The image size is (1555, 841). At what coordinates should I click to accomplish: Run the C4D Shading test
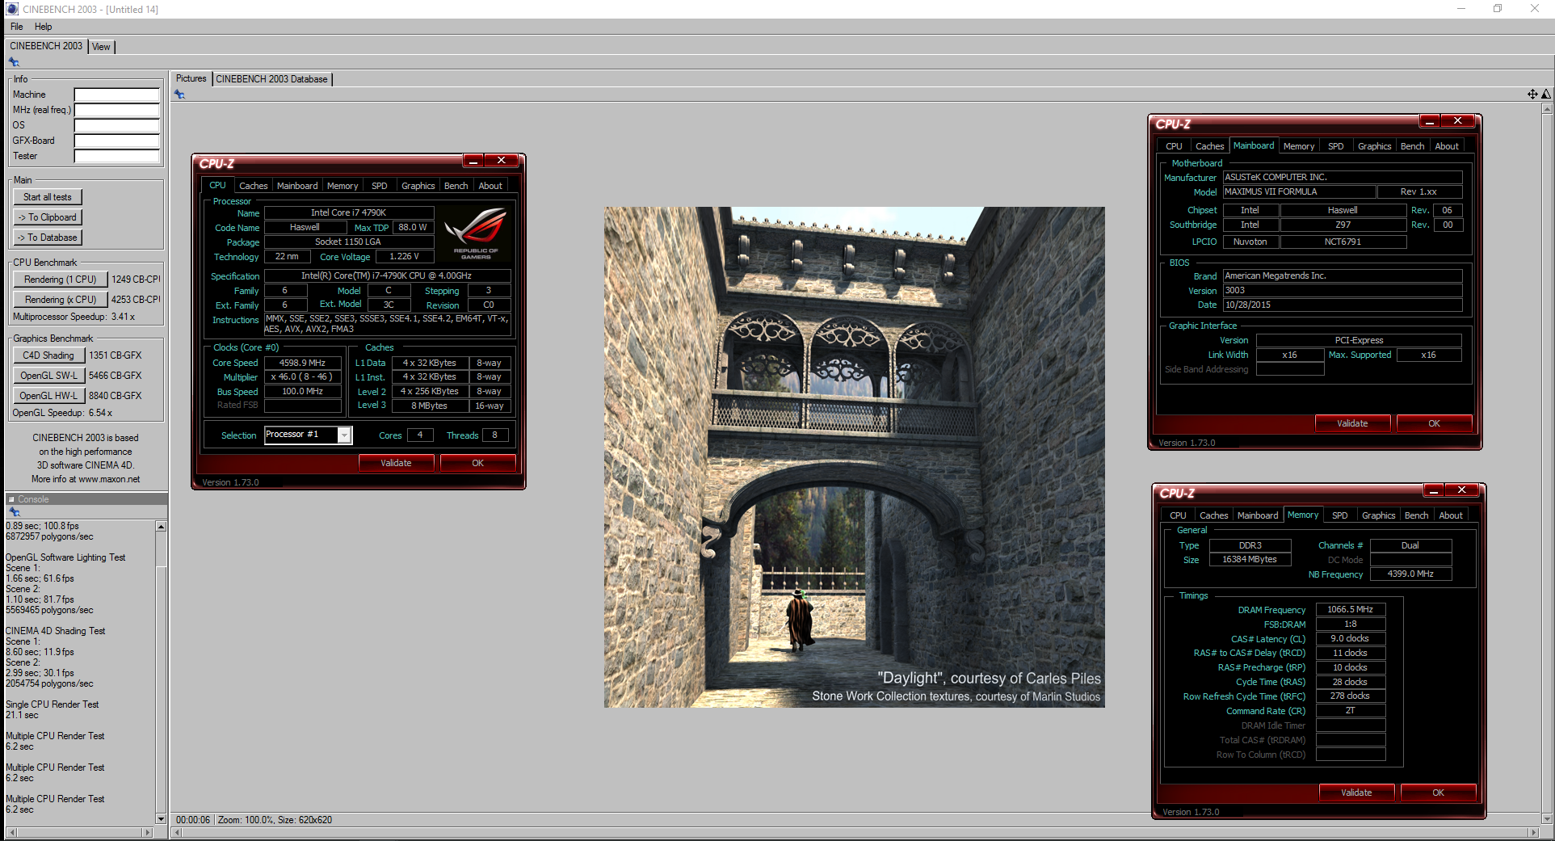(x=48, y=355)
